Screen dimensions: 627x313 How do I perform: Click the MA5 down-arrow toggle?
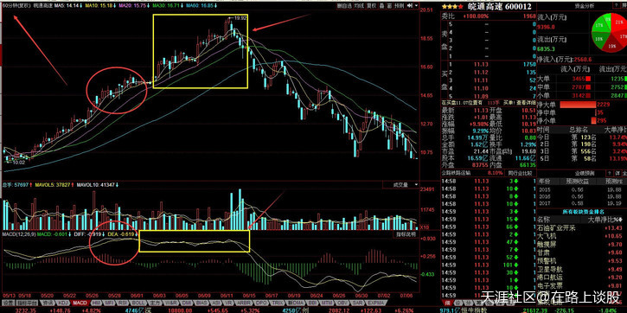pos(80,6)
